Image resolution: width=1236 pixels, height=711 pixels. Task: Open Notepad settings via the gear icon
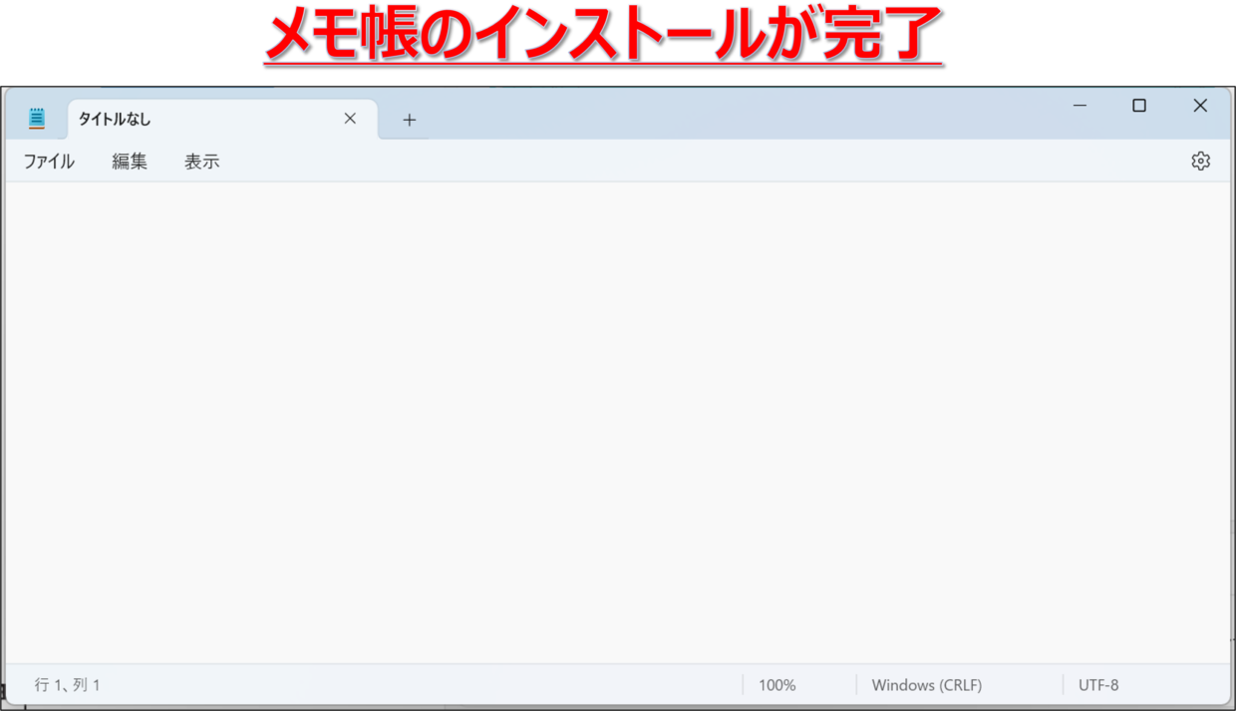tap(1200, 161)
